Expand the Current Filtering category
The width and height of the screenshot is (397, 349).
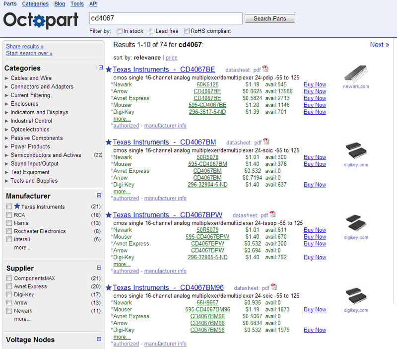click(x=6, y=95)
